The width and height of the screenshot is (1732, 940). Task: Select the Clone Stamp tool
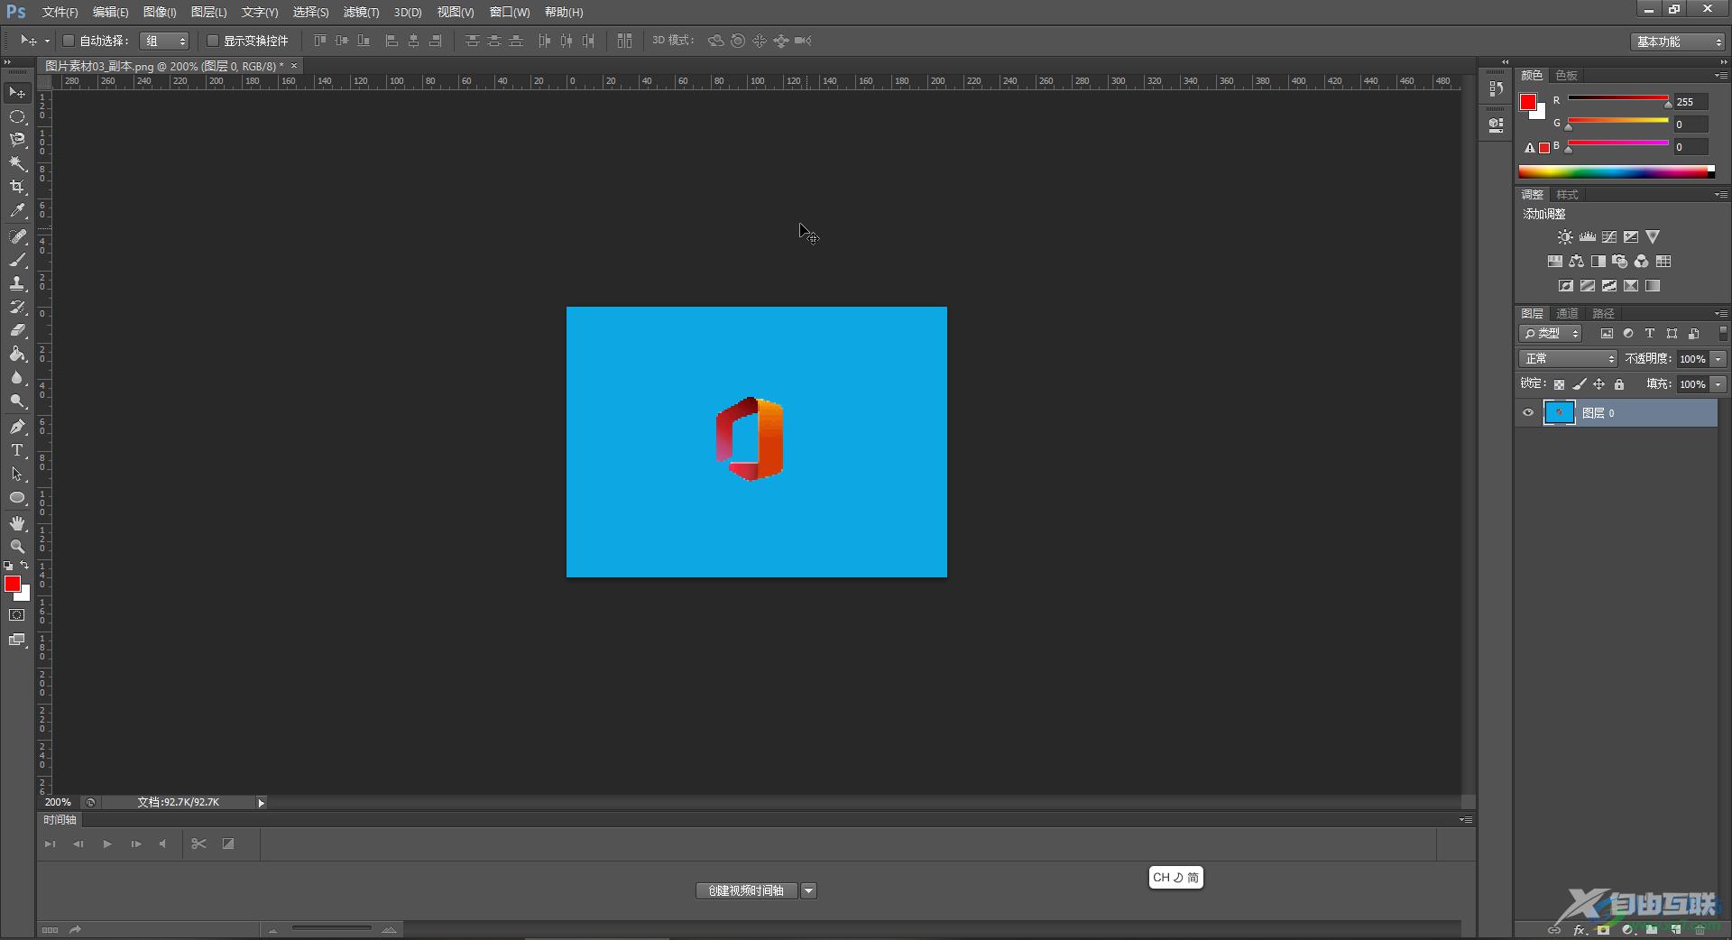(17, 283)
